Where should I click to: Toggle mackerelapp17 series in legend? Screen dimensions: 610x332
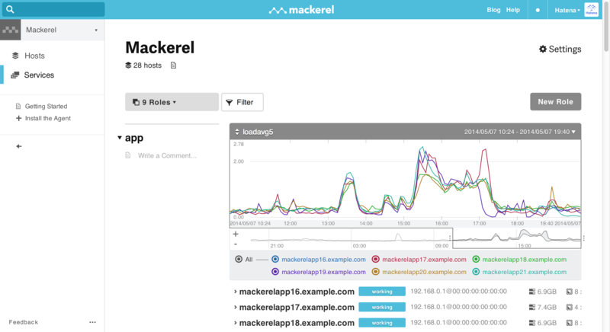click(x=375, y=259)
